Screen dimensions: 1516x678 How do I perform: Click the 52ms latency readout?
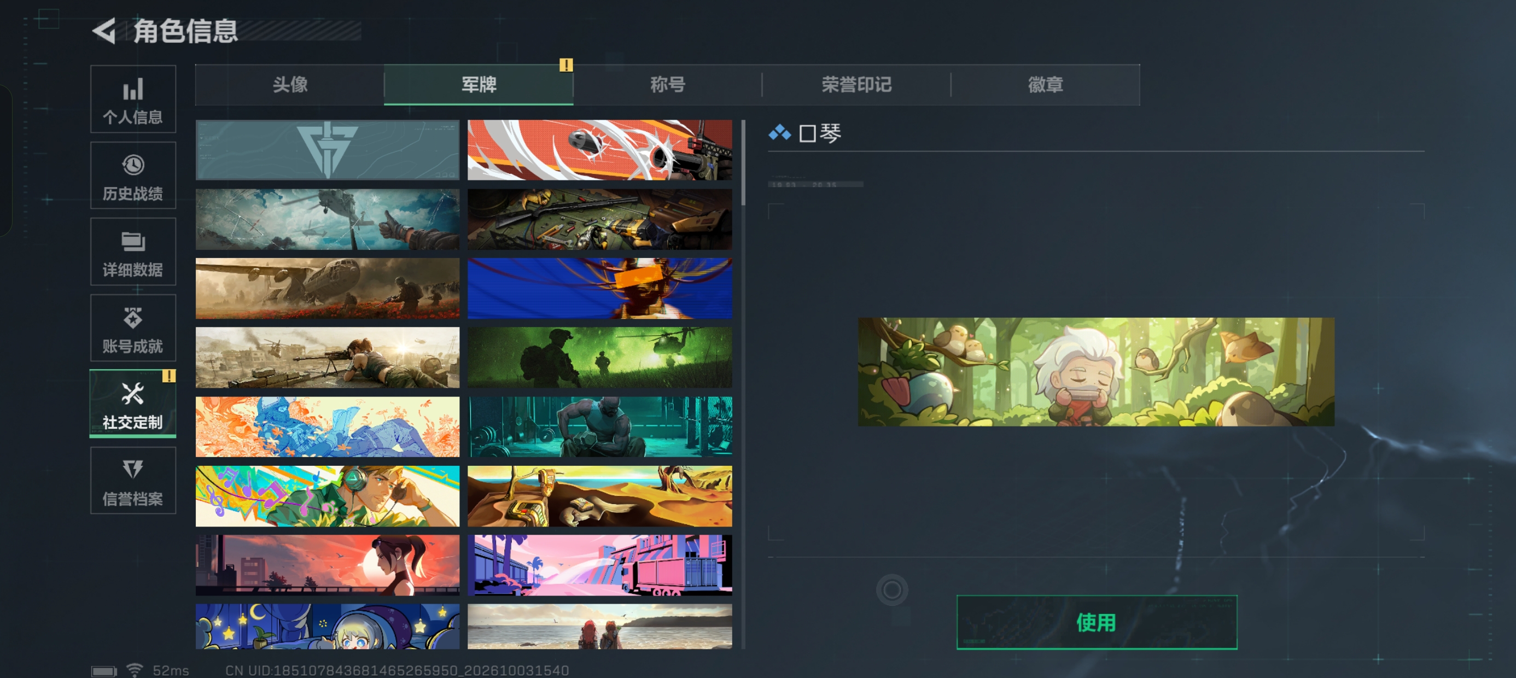(171, 670)
